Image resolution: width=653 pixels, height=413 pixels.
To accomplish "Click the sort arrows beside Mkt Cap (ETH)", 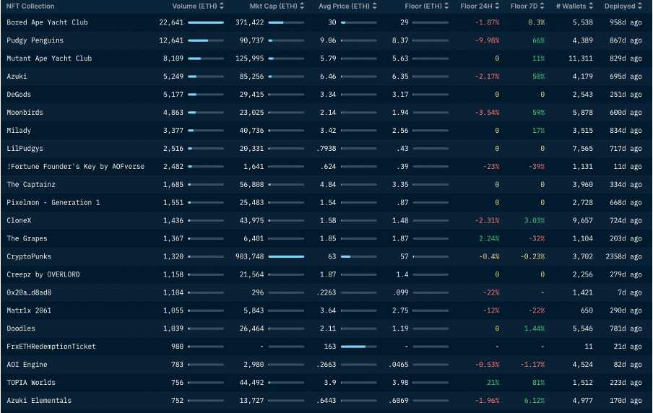I will (x=301, y=6).
